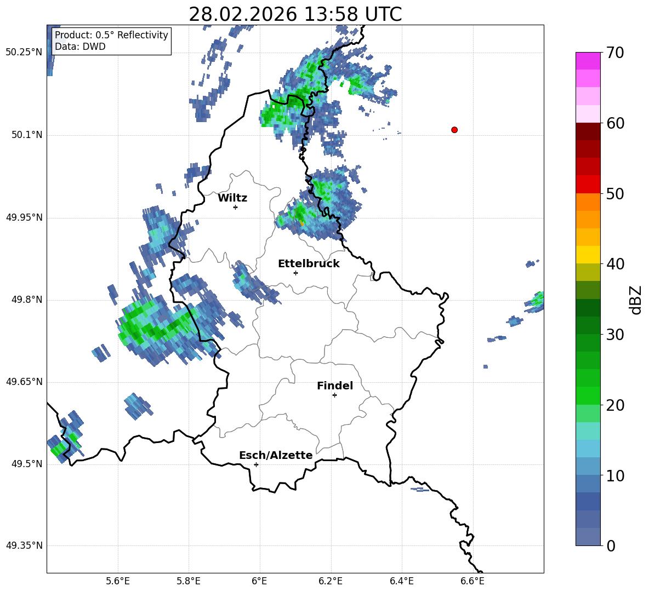Pick the olive colorbar segment below 40
This screenshot has height=592, width=649.
tap(588, 272)
